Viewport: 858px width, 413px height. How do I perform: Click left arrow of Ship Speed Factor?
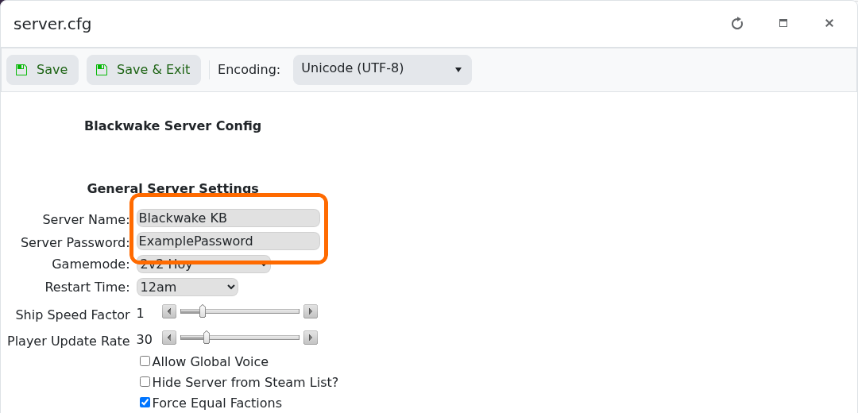tap(169, 312)
